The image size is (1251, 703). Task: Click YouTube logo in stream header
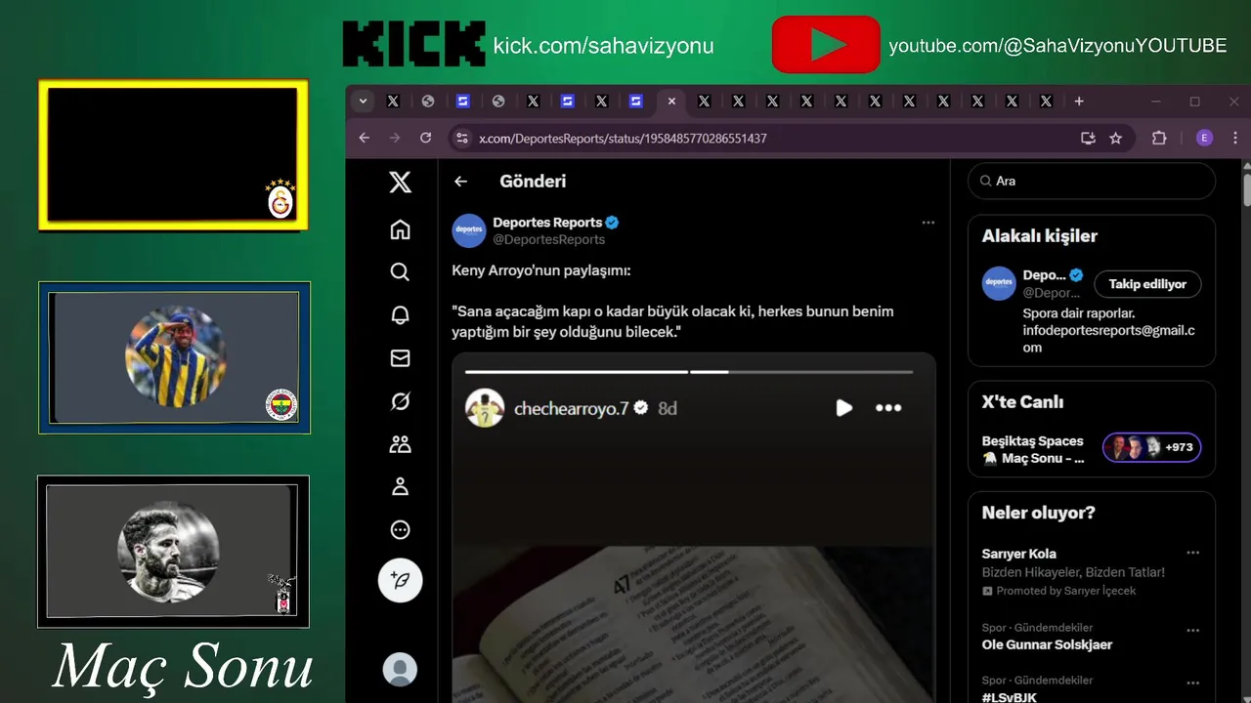(826, 45)
